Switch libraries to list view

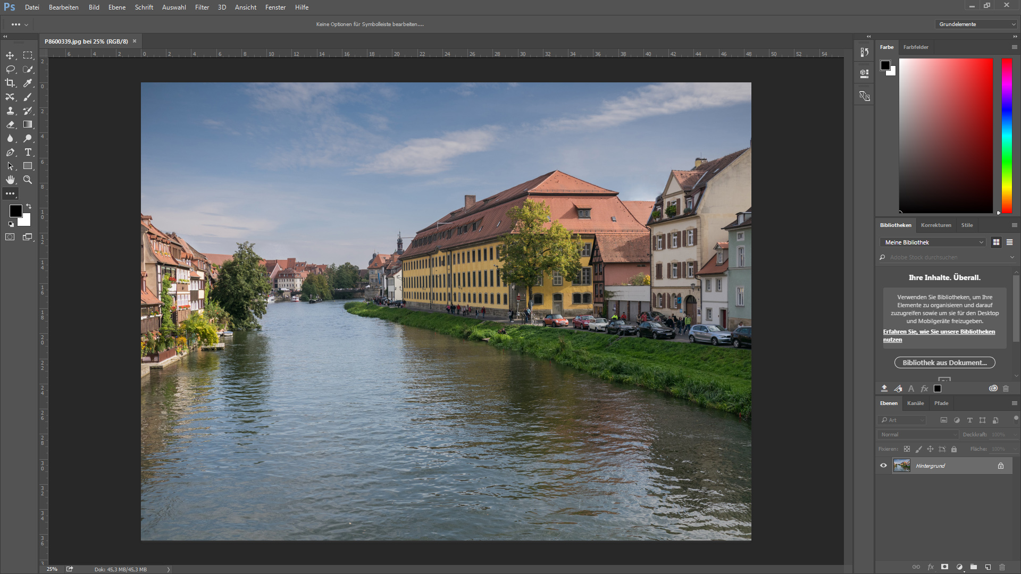point(1009,242)
